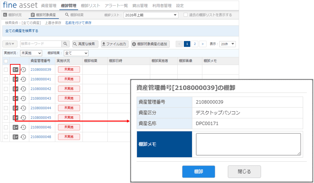314x183 pixels.
Task: Open the 棚卸リスト 2026年上期 dropdown
Action: (151, 15)
